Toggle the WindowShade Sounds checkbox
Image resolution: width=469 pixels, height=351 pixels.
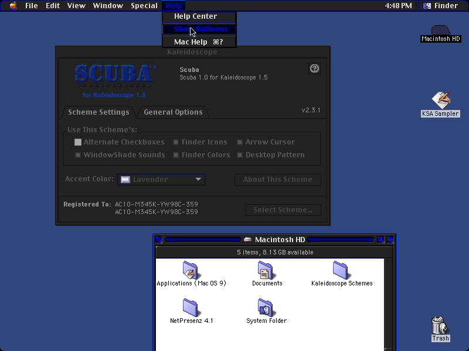pyautogui.click(x=78, y=155)
